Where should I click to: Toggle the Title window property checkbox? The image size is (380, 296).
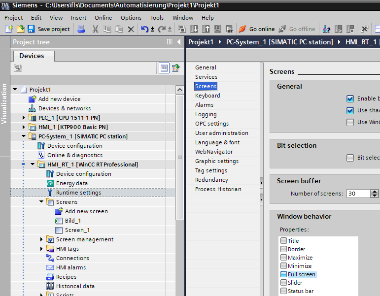point(283,241)
